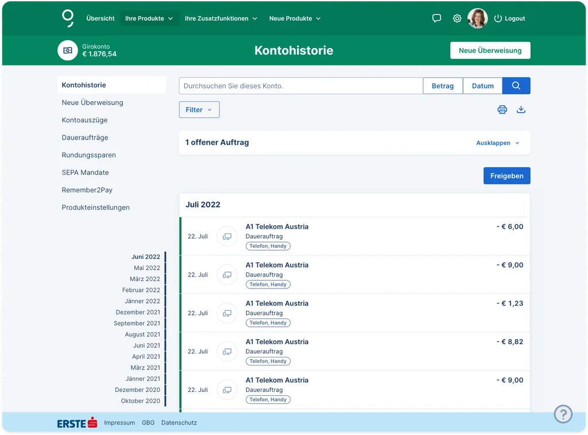Focus the account search input field
The image size is (588, 435).
(301, 86)
